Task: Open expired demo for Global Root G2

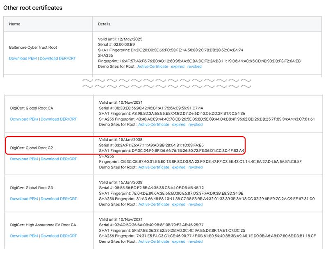Action: 179,167
